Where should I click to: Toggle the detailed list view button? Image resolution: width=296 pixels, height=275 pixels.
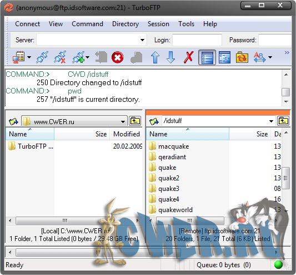[x=207, y=57]
